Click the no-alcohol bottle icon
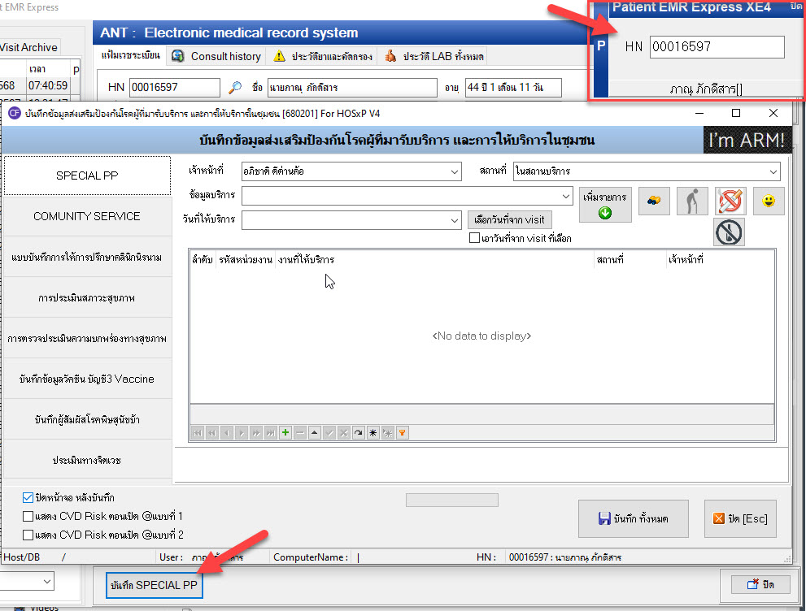Screen dimensions: 806x611 [x=729, y=233]
